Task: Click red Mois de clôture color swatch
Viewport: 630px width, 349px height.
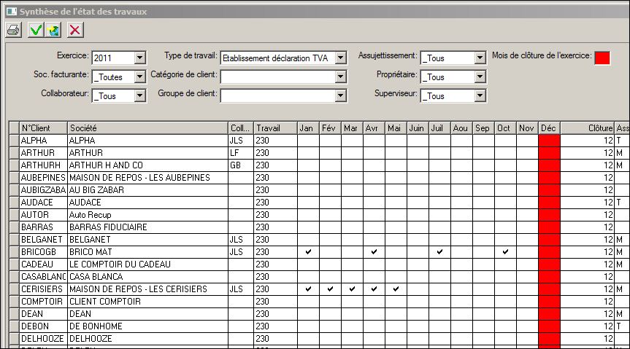Action: click(602, 58)
